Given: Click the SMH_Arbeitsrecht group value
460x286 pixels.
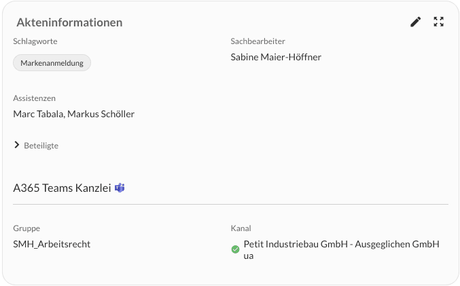Looking at the screenshot, I should click(52, 244).
